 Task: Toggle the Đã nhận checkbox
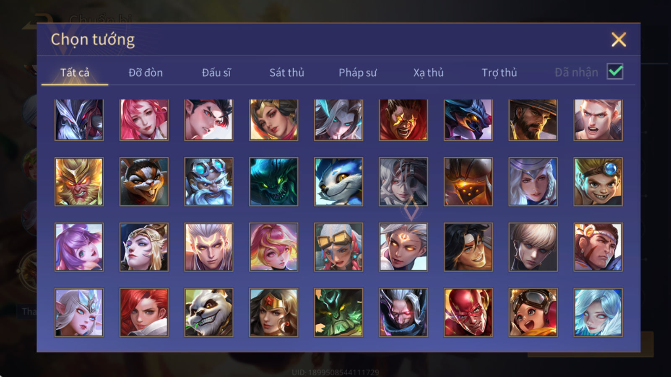(x=615, y=72)
